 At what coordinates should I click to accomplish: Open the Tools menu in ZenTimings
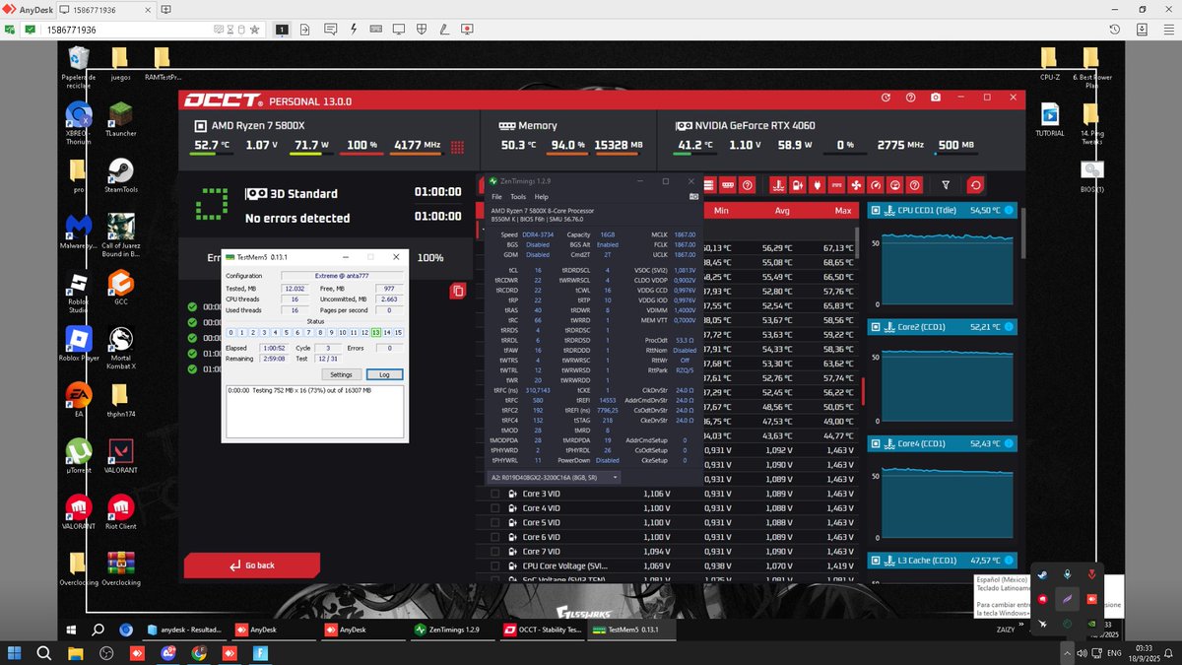517,197
